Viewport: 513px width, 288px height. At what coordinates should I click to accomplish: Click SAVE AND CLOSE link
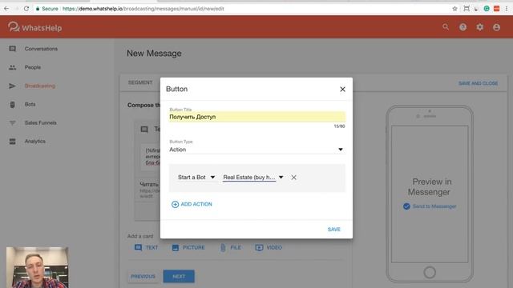tap(478, 83)
